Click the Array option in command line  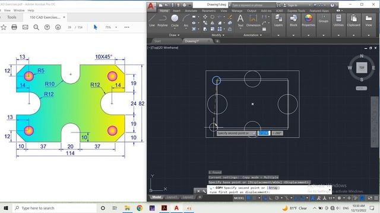pyautogui.click(x=273, y=188)
